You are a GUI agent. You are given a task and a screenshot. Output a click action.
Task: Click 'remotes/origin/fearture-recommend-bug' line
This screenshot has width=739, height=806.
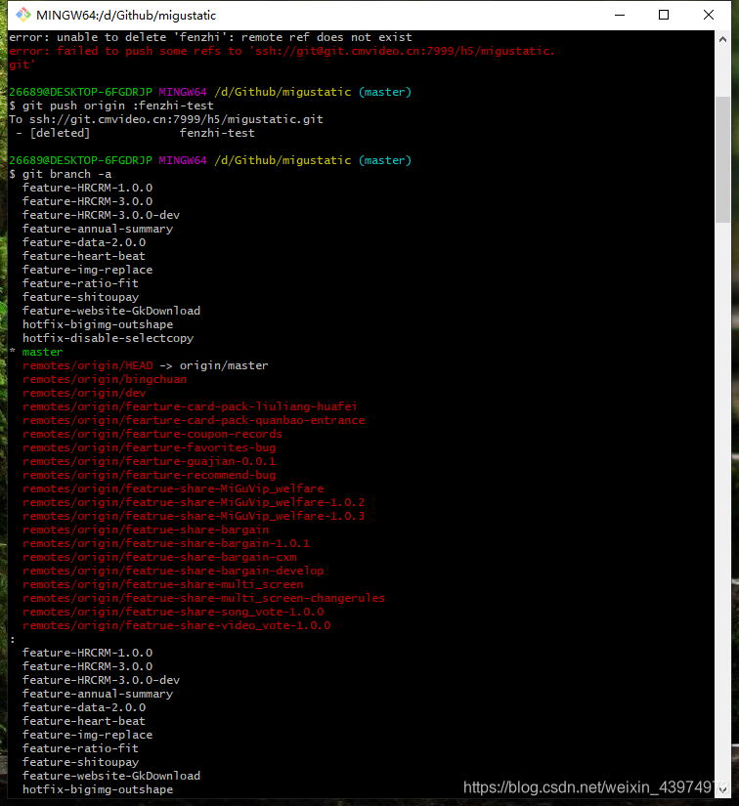click(150, 475)
